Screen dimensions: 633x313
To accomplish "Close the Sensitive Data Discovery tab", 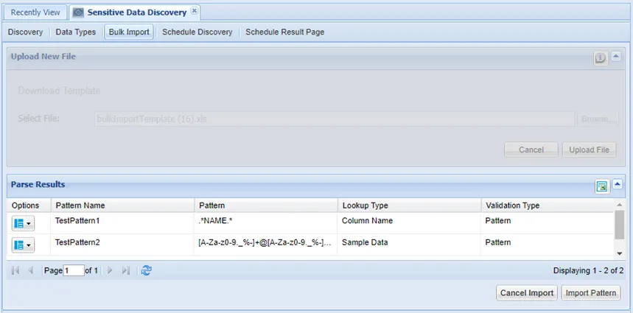I will [195, 11].
